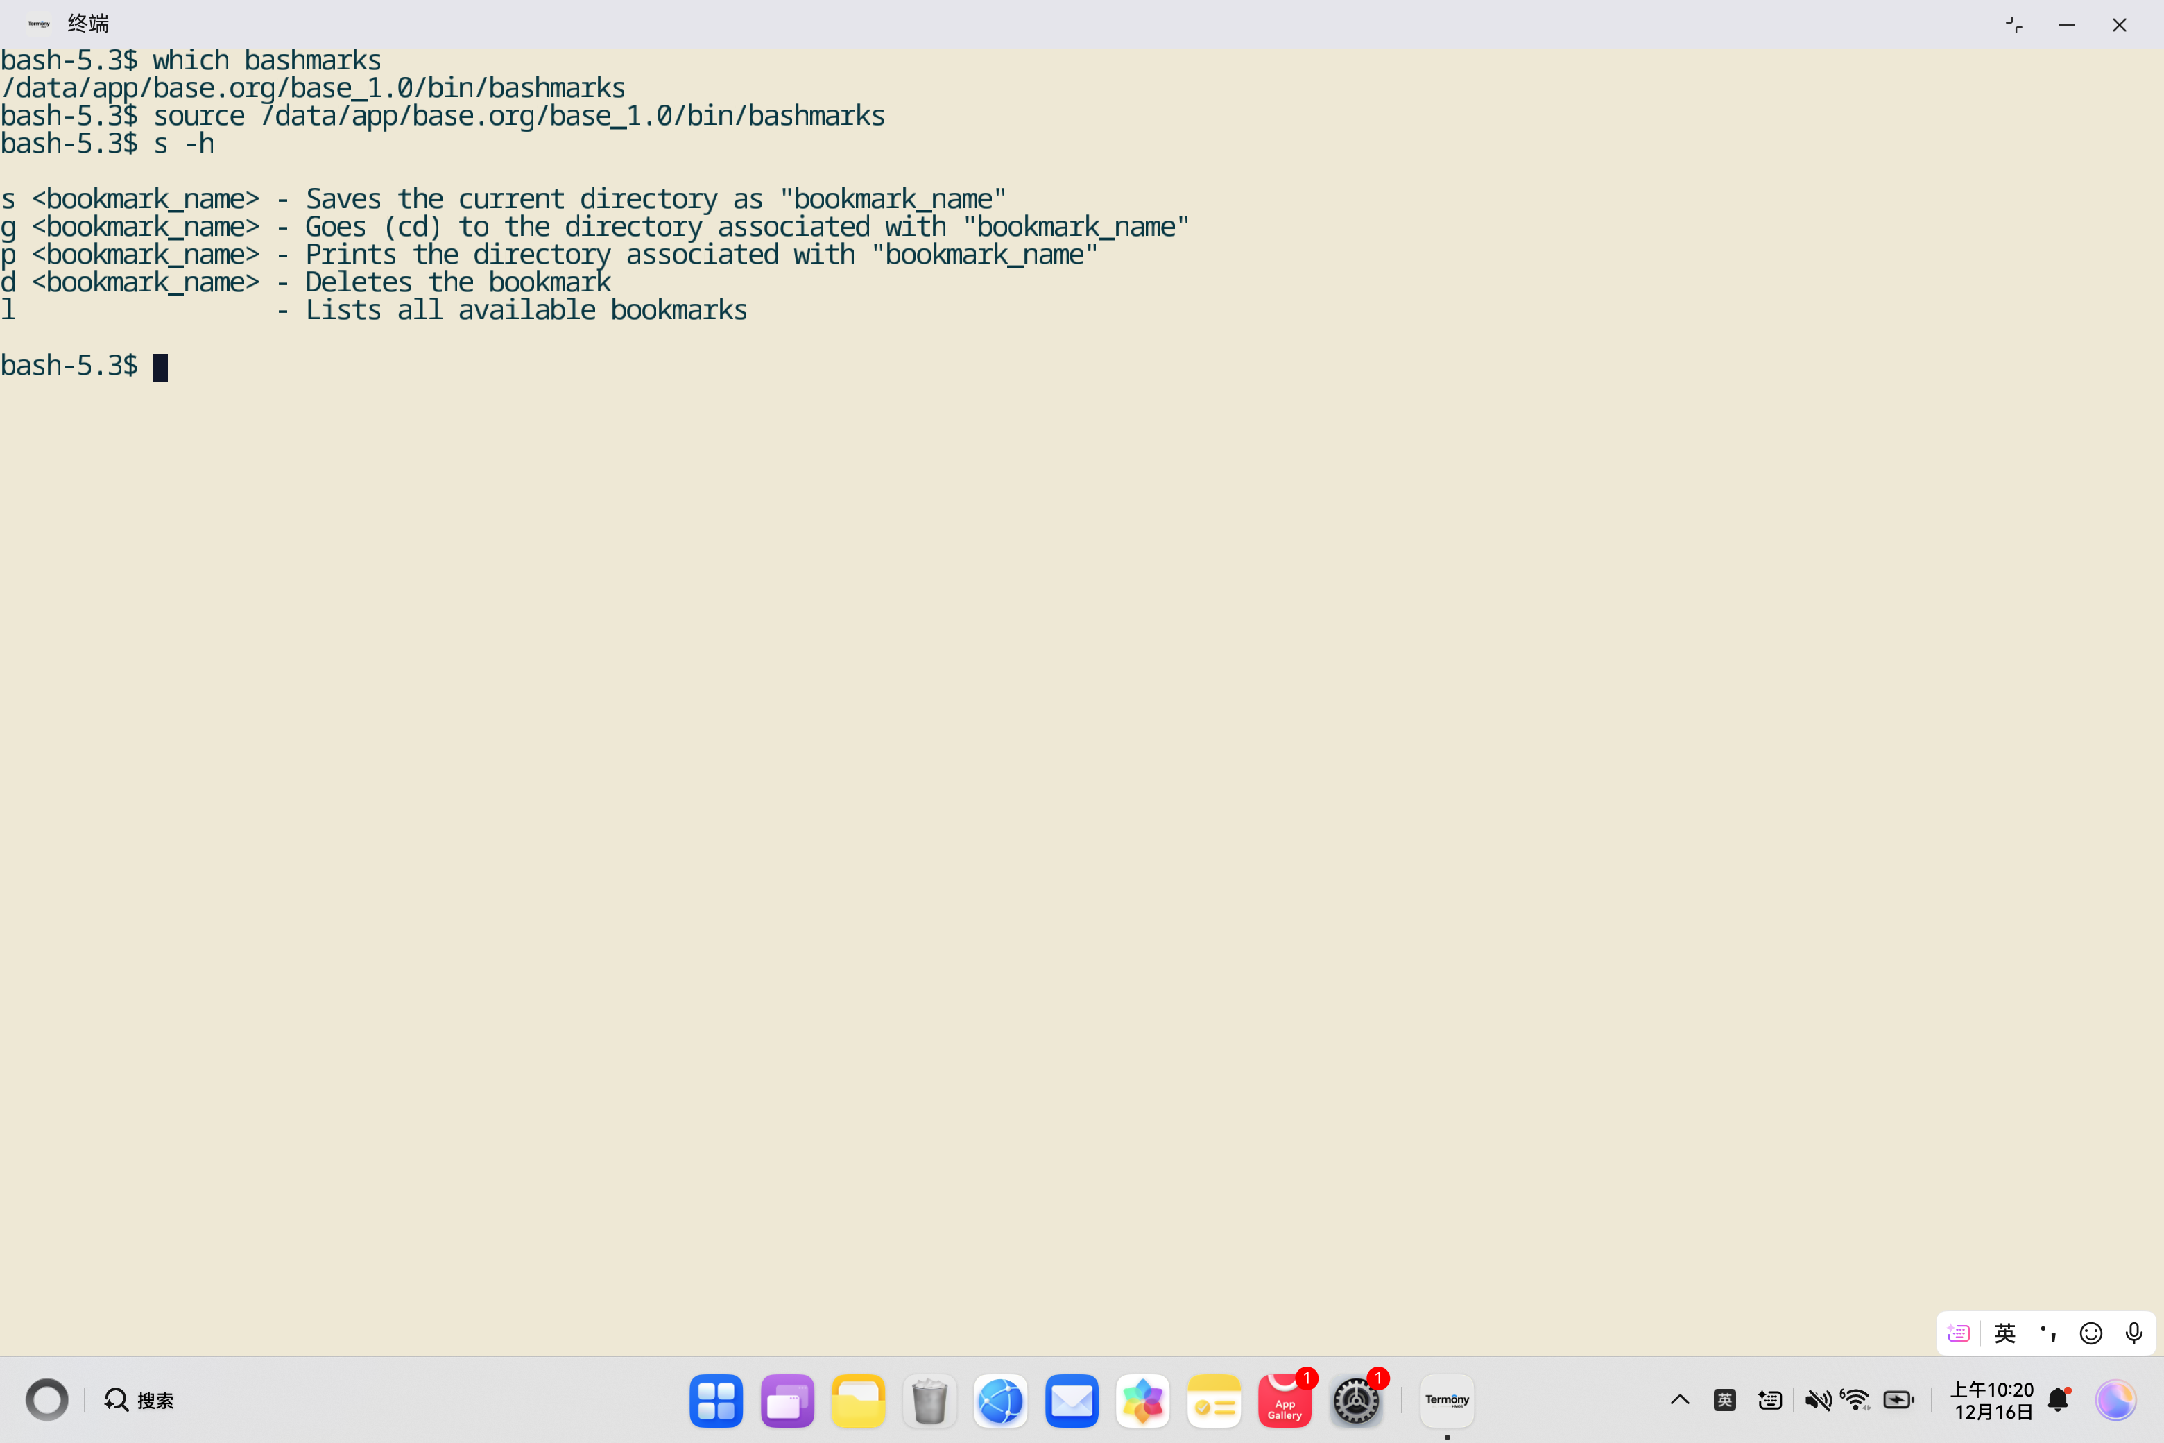Open Settings with the red badge from dock
Image resolution: width=2164 pixels, height=1443 pixels.
[1357, 1400]
